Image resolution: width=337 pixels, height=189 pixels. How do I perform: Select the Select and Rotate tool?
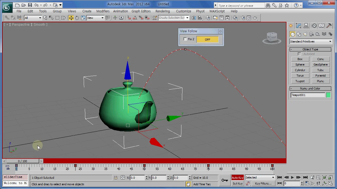77,18
